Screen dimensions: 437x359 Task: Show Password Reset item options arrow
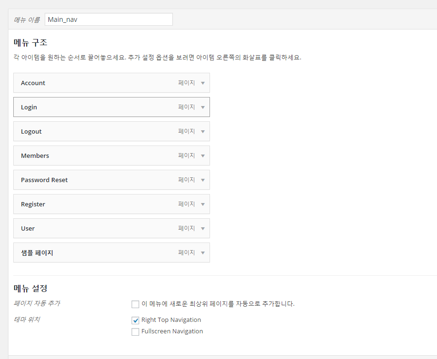203,180
